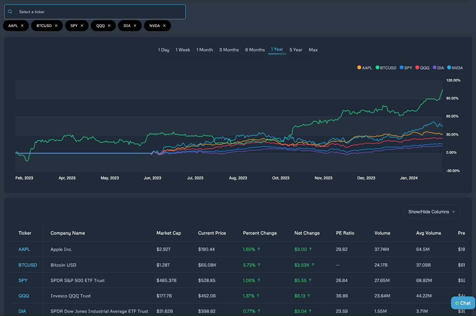This screenshot has width=476, height=316.
Task: Remove the NVDA ticker chip
Action: (x=164, y=26)
